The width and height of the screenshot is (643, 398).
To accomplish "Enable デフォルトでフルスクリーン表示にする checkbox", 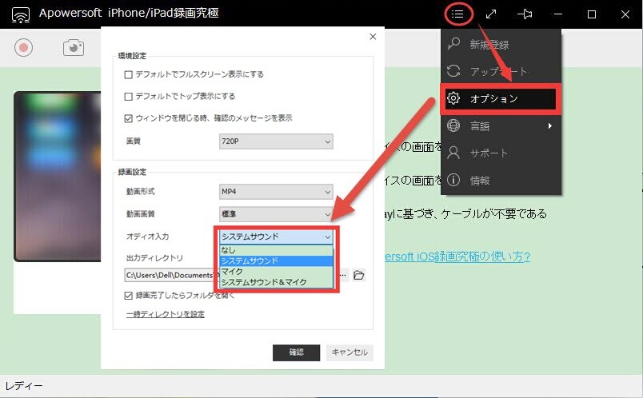I will (x=129, y=74).
